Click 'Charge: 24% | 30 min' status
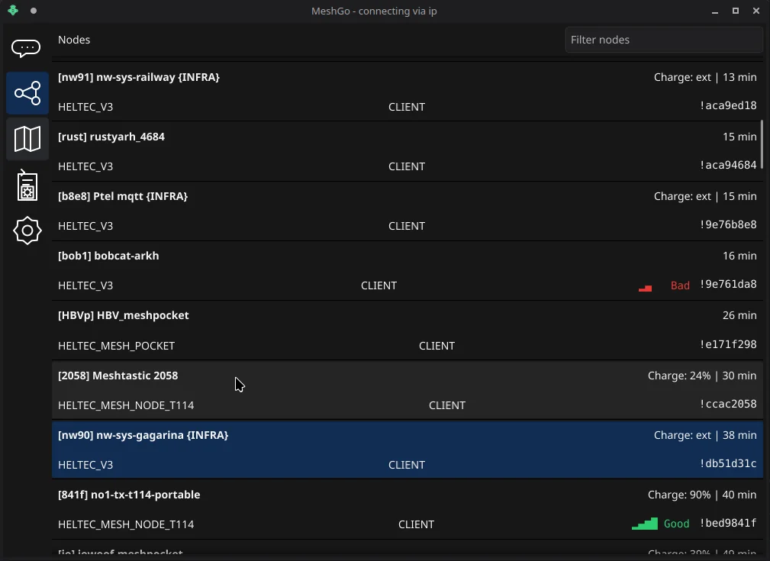770x561 pixels. (x=702, y=376)
